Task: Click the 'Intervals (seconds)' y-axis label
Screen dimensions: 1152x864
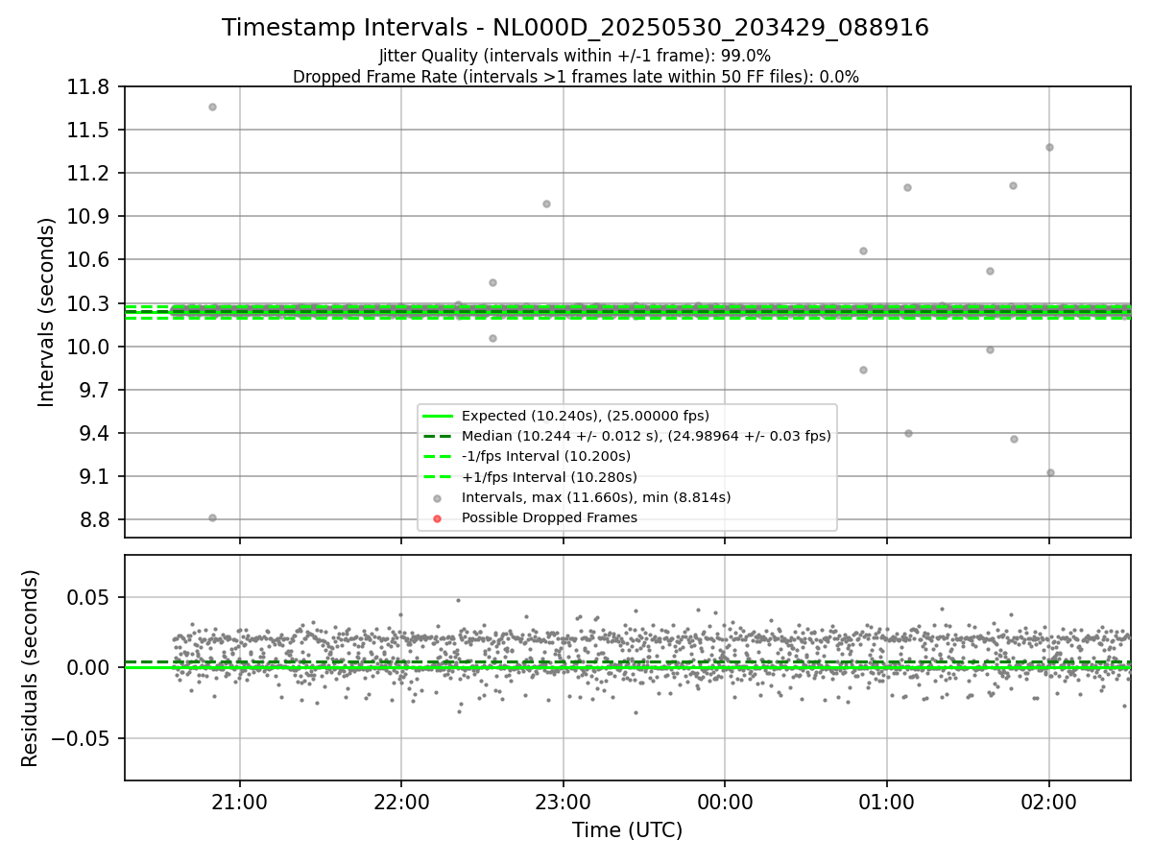Action: click(x=47, y=312)
